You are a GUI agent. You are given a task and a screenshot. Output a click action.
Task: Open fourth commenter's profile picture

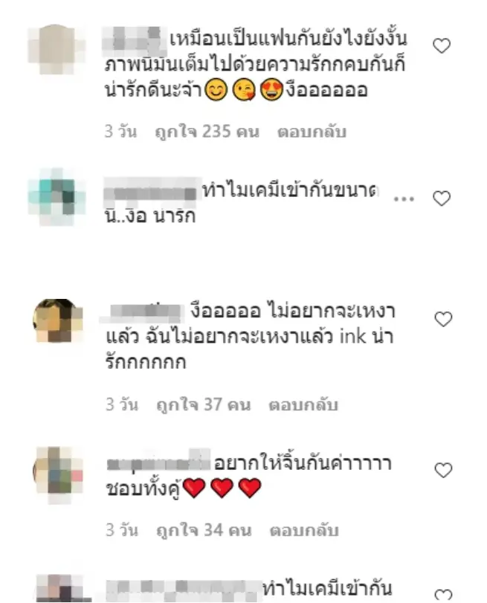click(x=58, y=475)
